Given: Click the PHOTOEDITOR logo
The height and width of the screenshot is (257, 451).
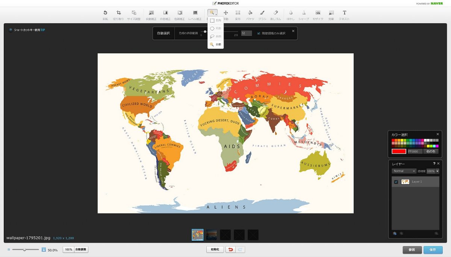Looking at the screenshot, I should (x=225, y=3).
